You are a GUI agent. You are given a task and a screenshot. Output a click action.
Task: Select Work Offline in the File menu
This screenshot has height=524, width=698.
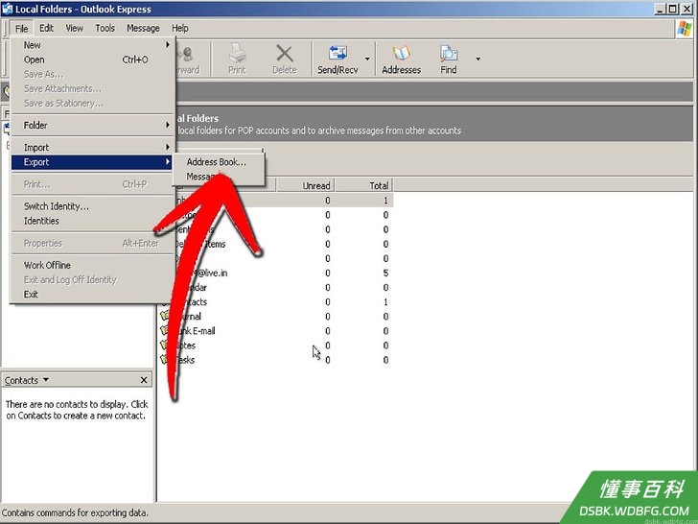point(92,265)
